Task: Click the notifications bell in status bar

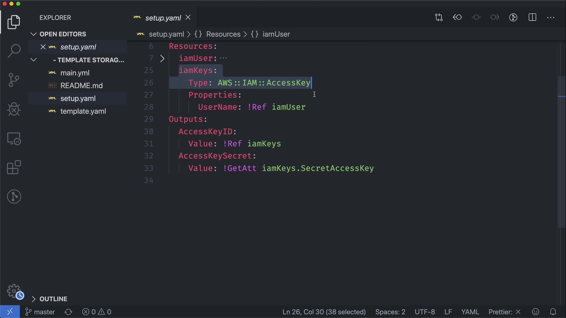Action: coord(553,312)
